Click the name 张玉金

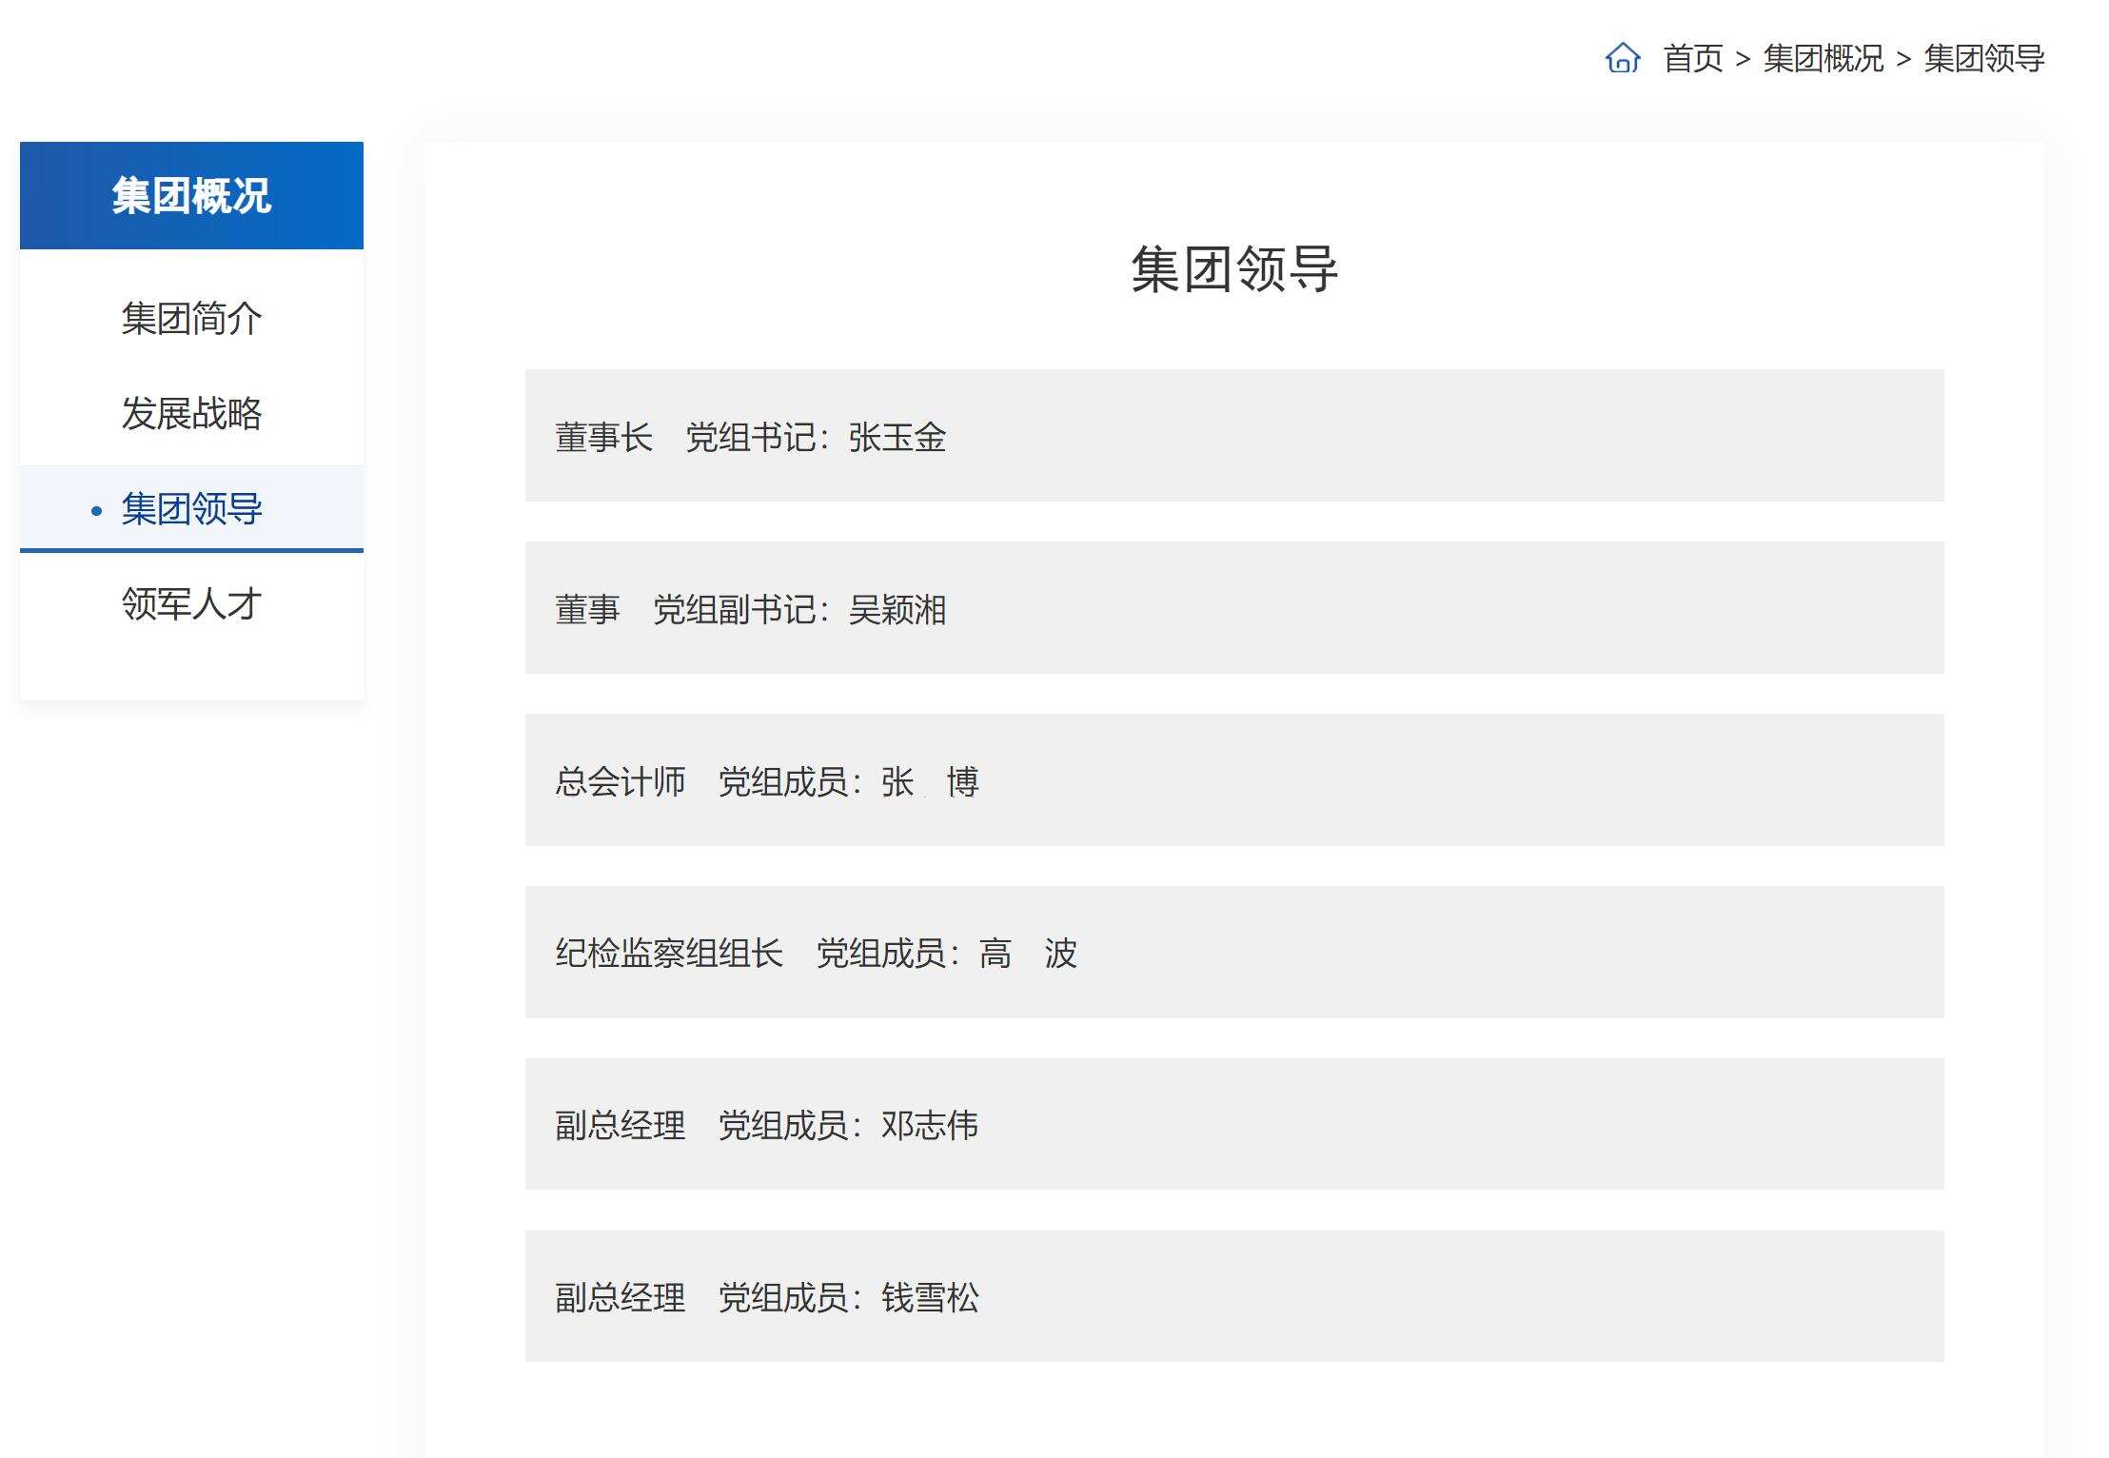897,438
